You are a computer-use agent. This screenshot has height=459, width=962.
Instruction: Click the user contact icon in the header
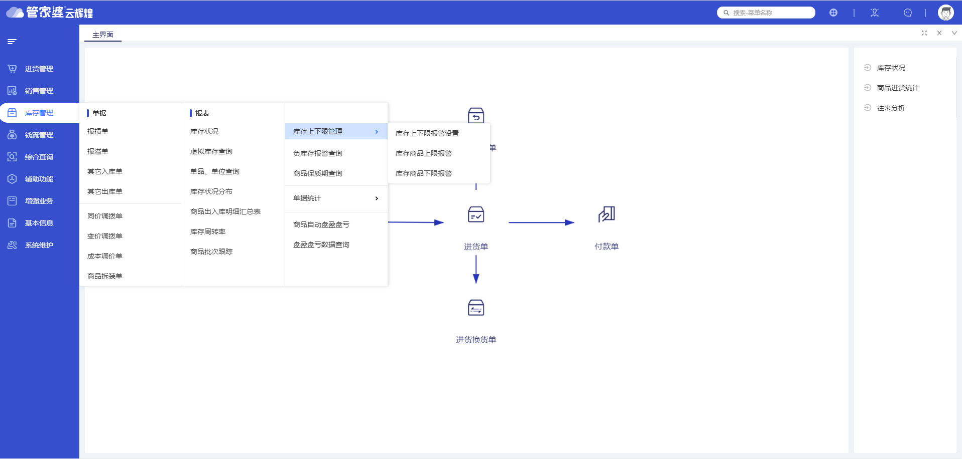pyautogui.click(x=874, y=13)
